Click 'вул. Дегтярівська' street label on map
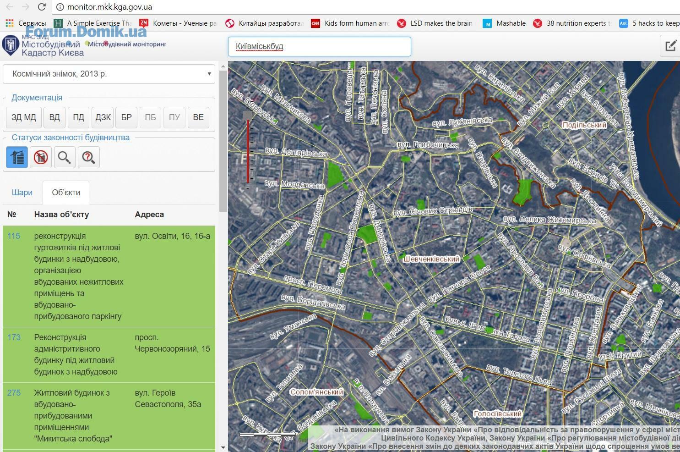Image resolution: width=680 pixels, height=452 pixels. (296, 152)
